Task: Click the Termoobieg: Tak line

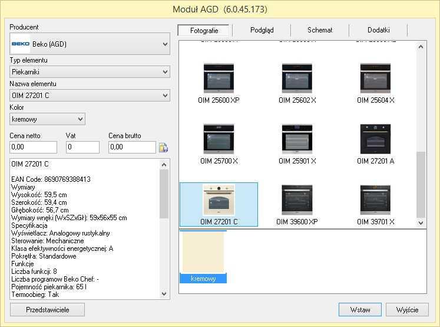Action: (x=35, y=295)
